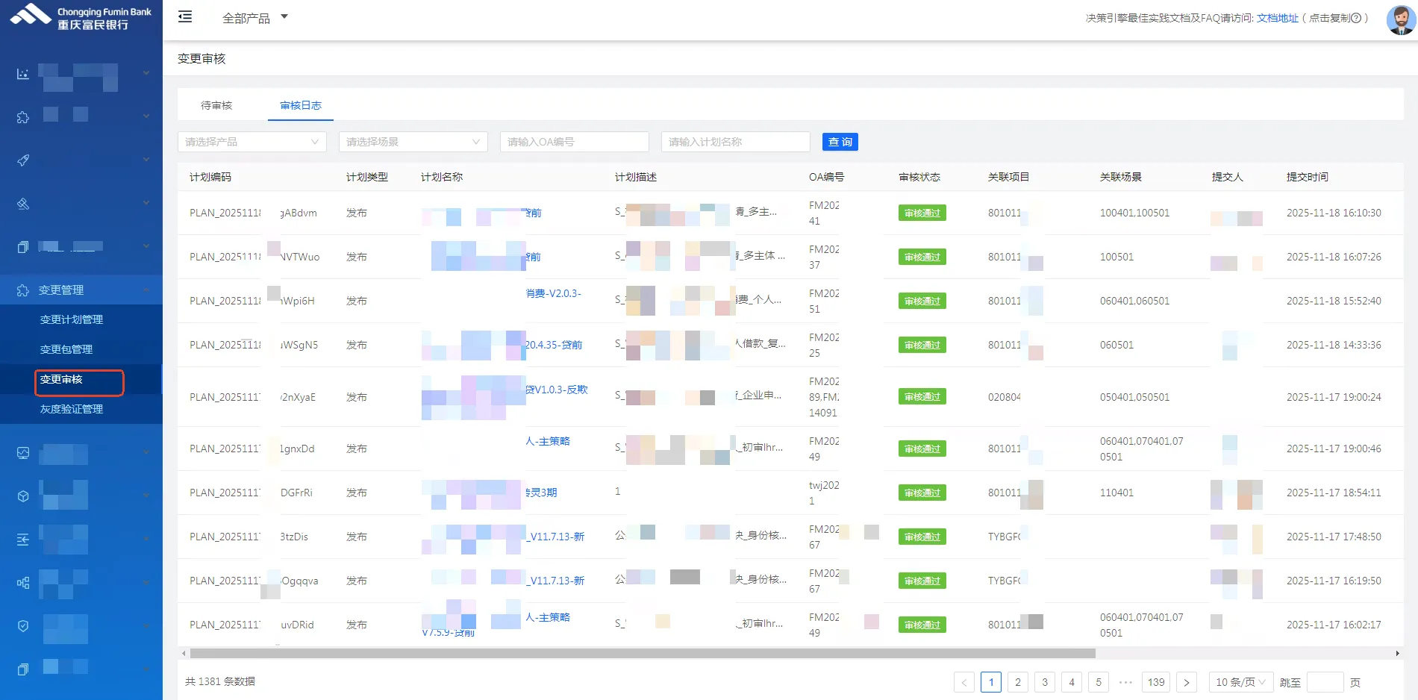The width and height of the screenshot is (1418, 700).
Task: Open the 请选择产品 dropdown
Action: (252, 142)
